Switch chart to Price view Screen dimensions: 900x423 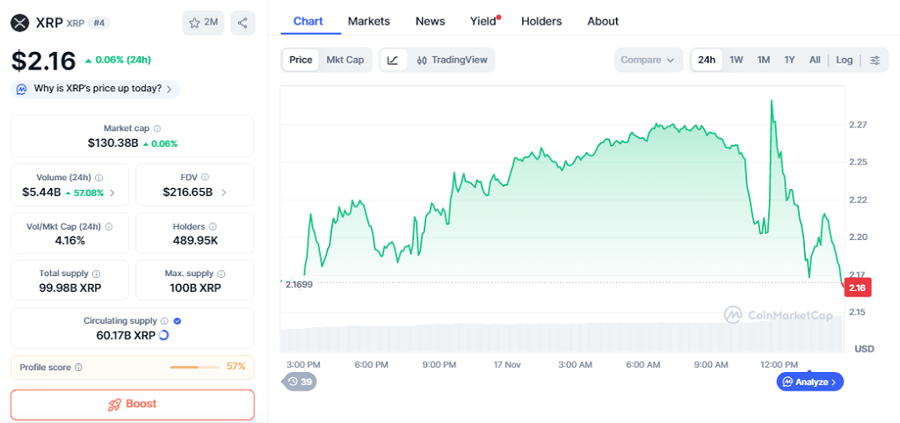301,60
